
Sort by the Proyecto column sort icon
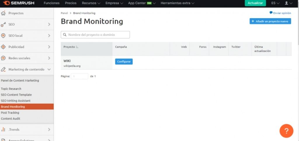[x=77, y=47]
